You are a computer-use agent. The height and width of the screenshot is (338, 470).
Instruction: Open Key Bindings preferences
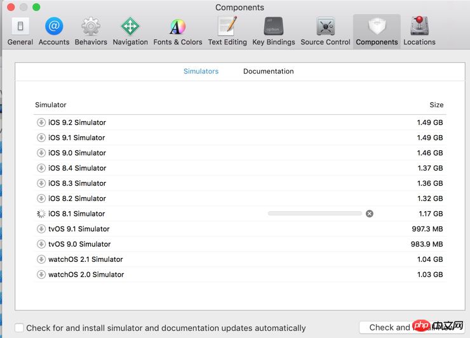click(x=274, y=31)
